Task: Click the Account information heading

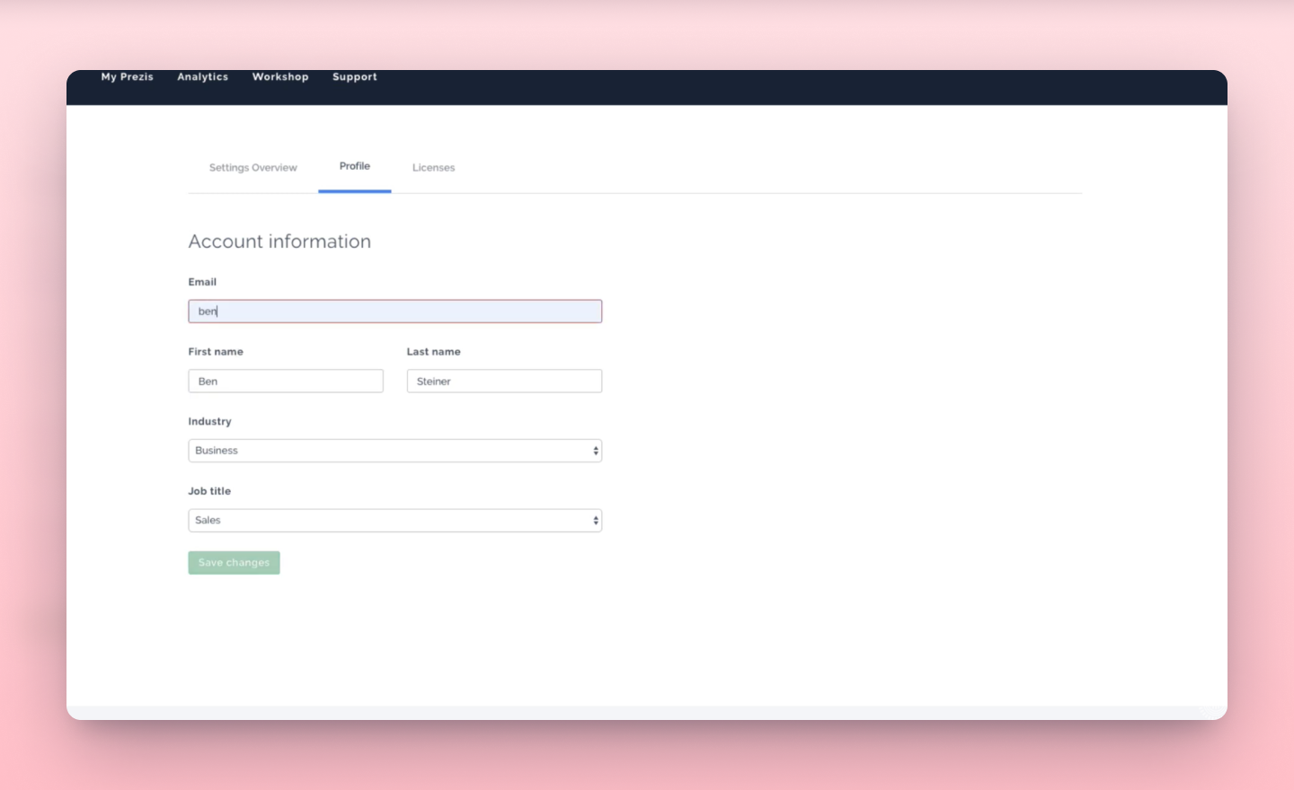Action: 279,241
